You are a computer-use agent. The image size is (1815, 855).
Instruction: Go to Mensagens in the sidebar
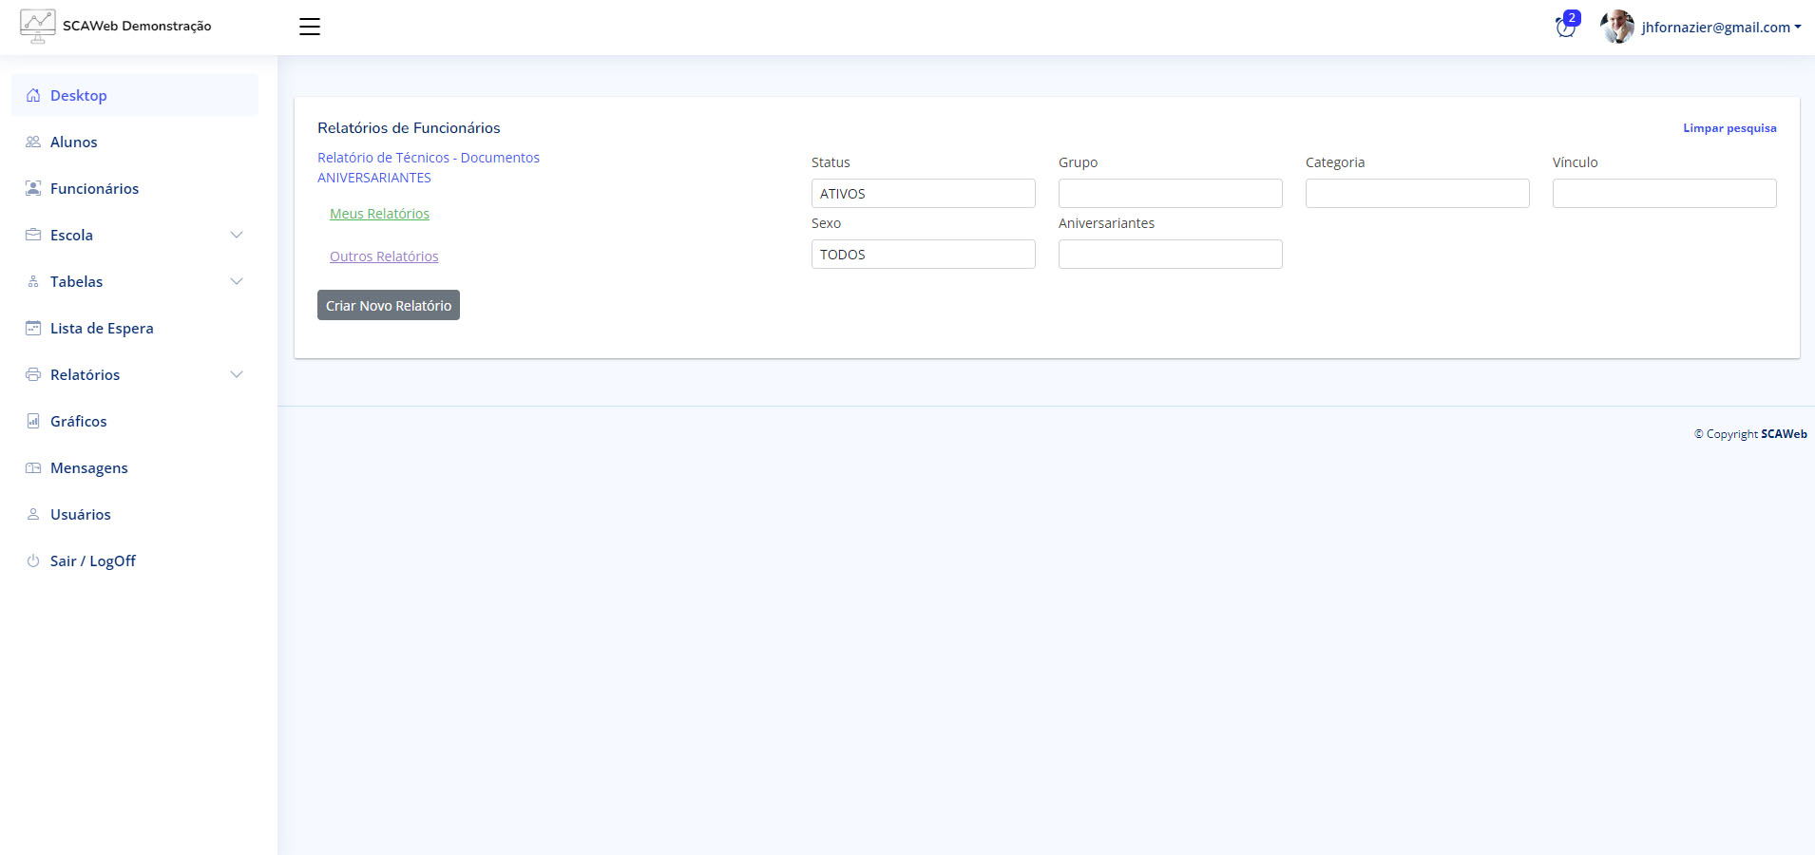[x=88, y=467]
